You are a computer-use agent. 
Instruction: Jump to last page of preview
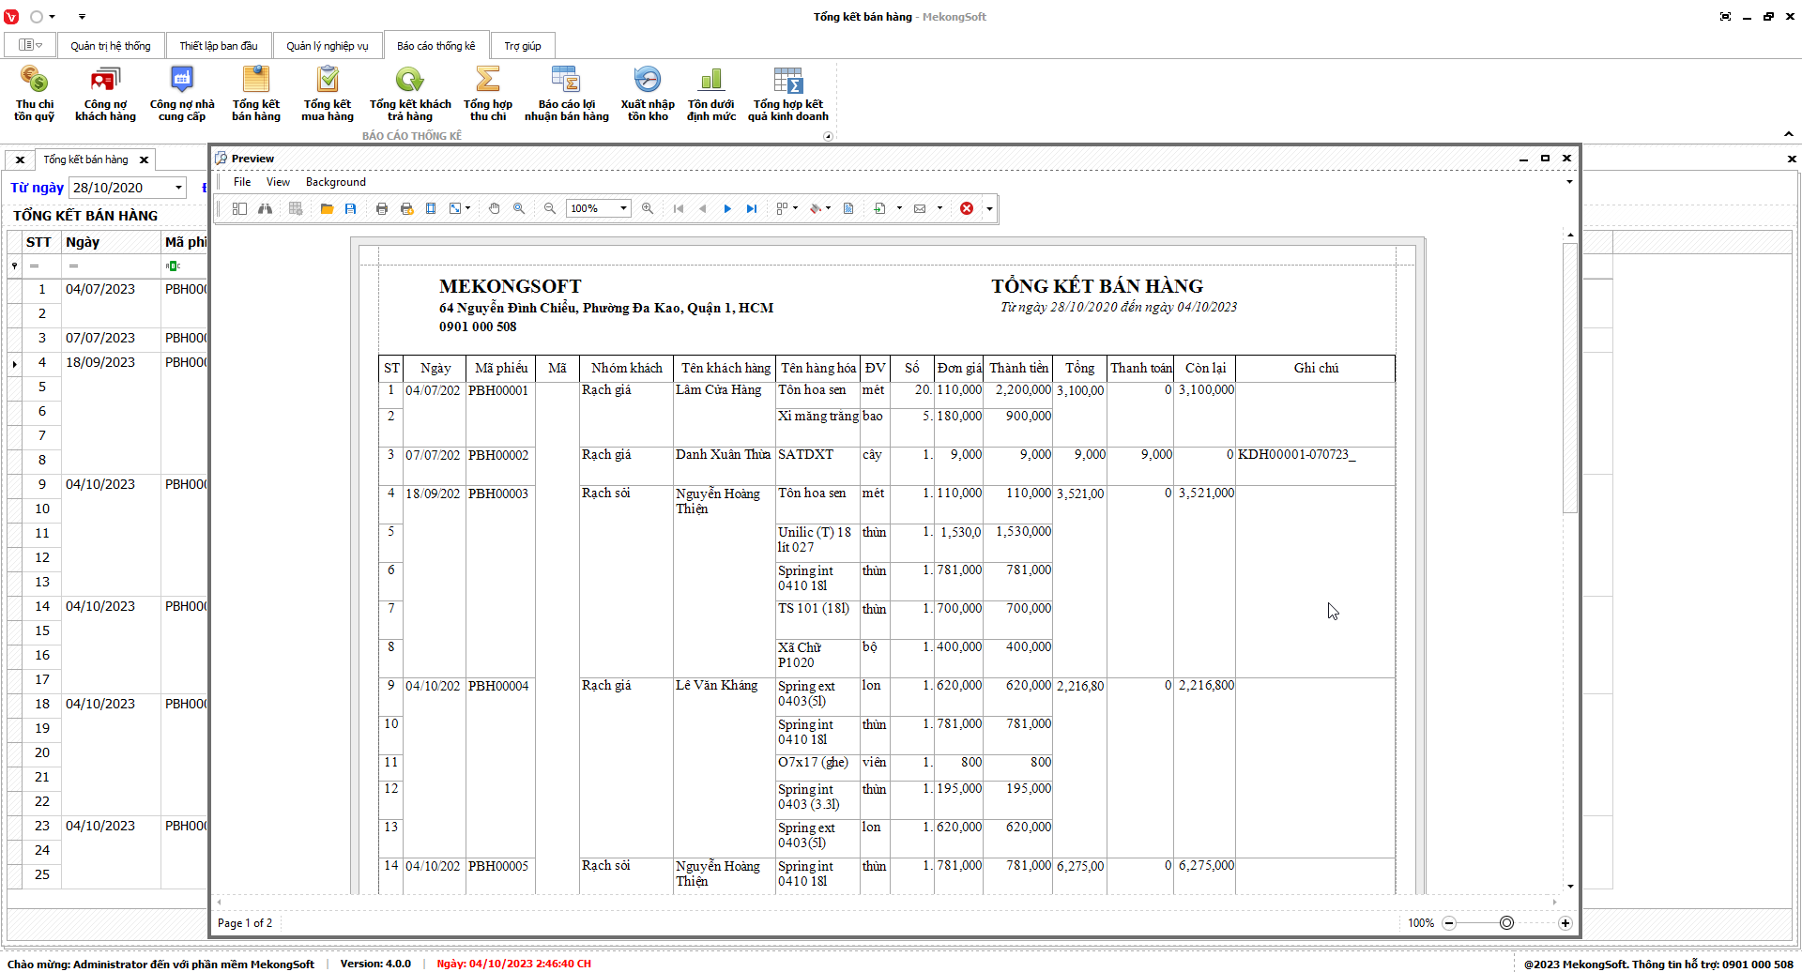752,208
